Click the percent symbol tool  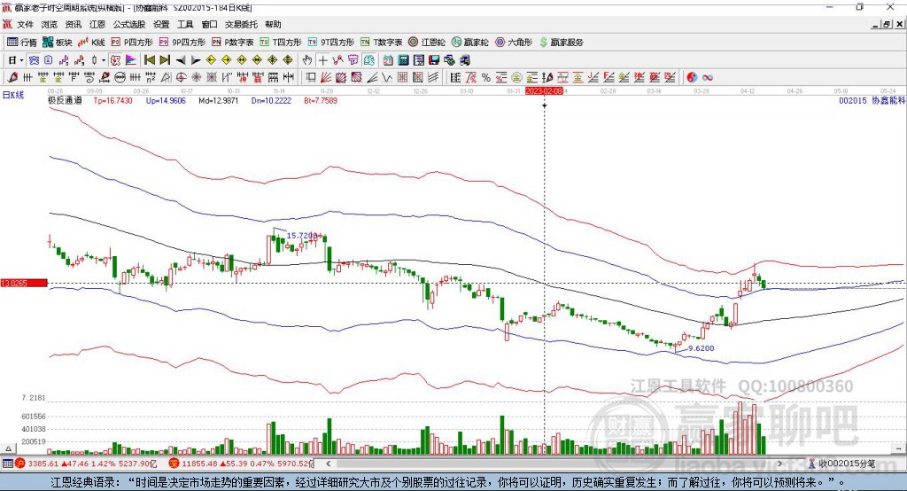click(486, 78)
